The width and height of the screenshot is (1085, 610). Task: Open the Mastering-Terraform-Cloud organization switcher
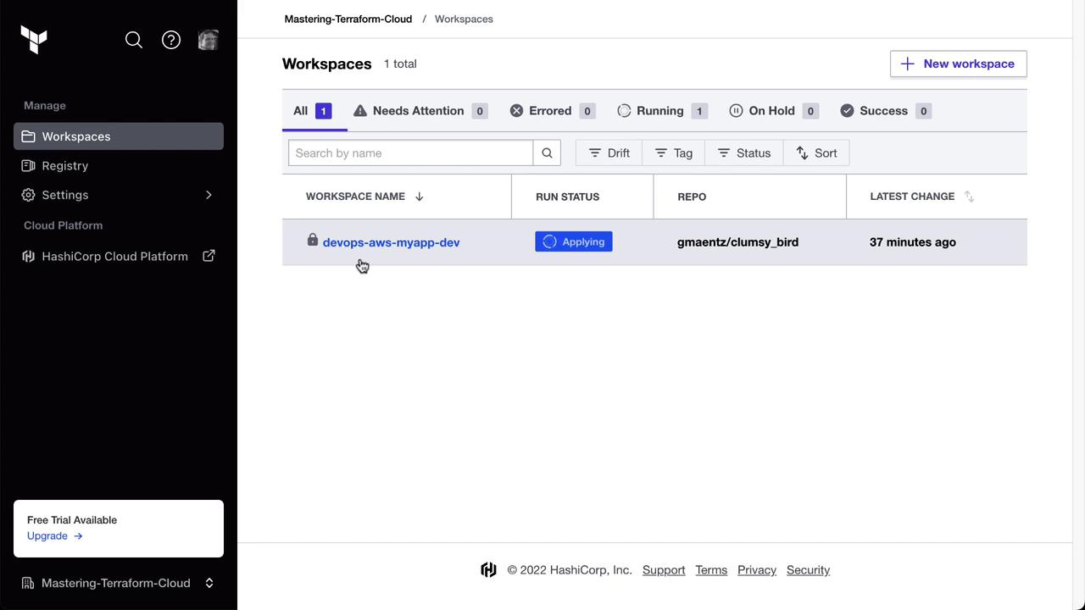pos(119,583)
